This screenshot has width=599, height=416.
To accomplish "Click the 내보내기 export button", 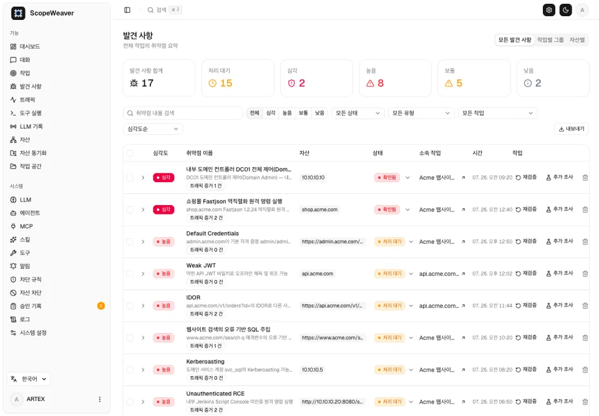I will click(572, 129).
